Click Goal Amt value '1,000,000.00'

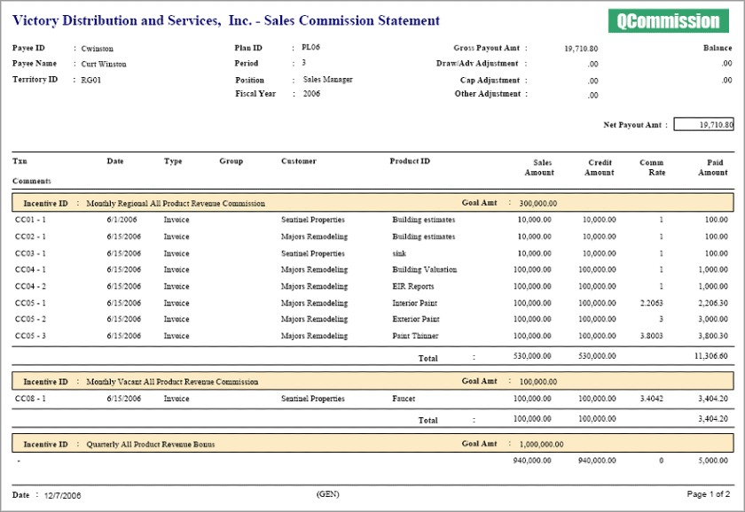[541, 444]
